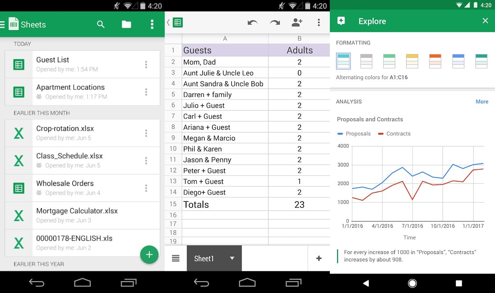Tap the add people share icon
This screenshot has height=293, width=495.
click(x=297, y=23)
